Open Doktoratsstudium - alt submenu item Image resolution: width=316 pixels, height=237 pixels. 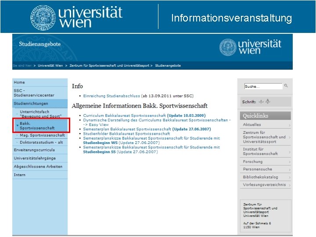[x=41, y=142]
